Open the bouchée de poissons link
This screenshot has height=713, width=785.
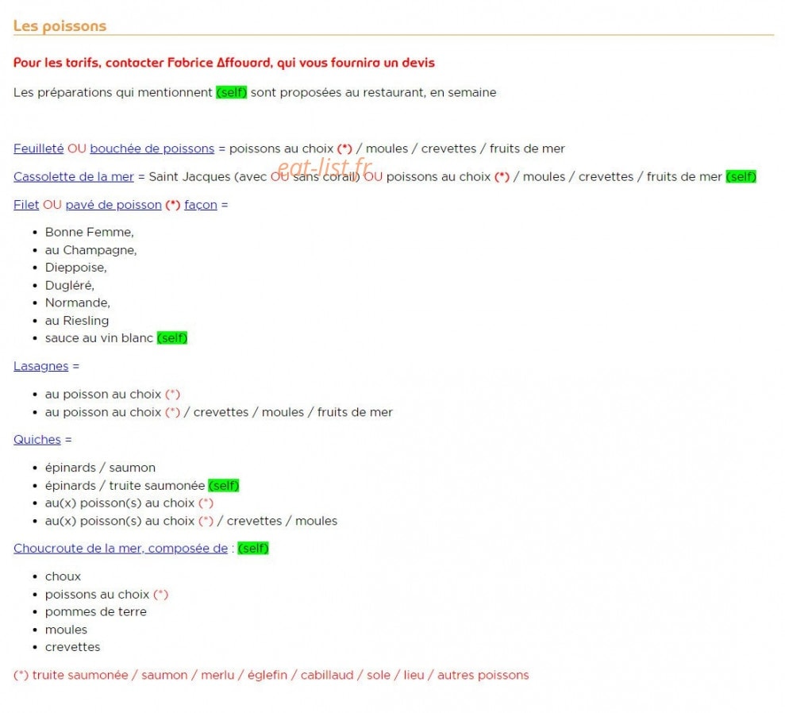(152, 148)
